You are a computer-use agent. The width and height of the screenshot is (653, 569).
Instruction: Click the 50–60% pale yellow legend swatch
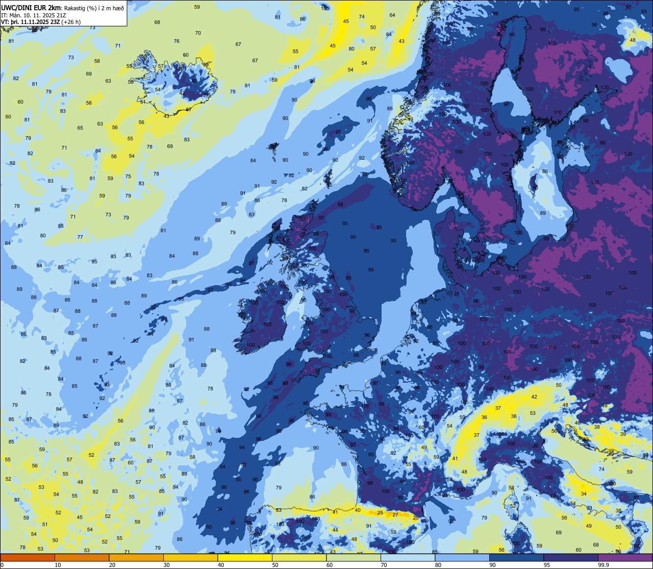[299, 558]
